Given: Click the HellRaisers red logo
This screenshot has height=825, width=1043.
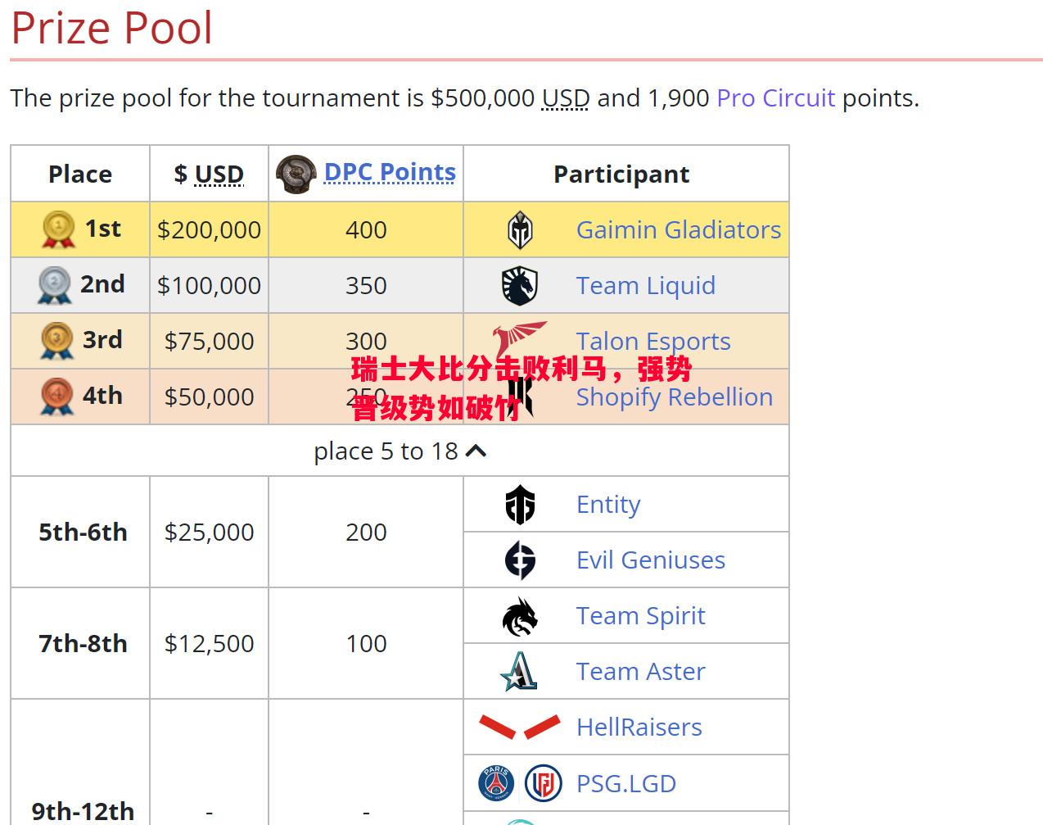Looking at the screenshot, I should pos(520,727).
